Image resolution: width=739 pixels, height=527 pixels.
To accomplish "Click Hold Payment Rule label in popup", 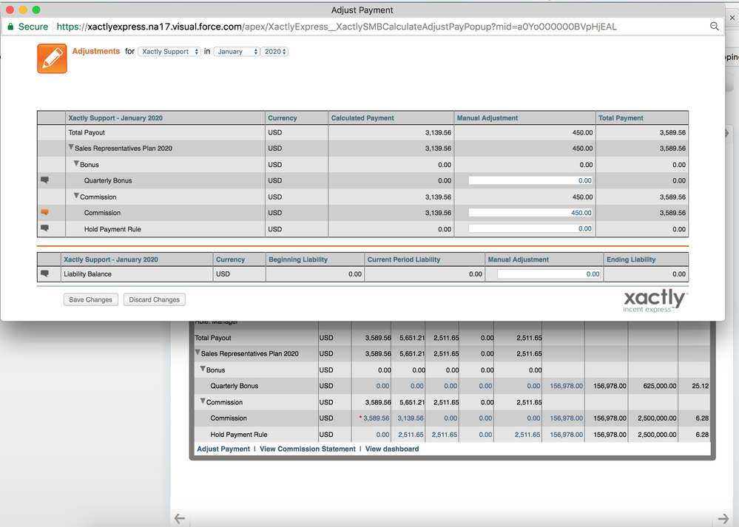I will (x=112, y=229).
